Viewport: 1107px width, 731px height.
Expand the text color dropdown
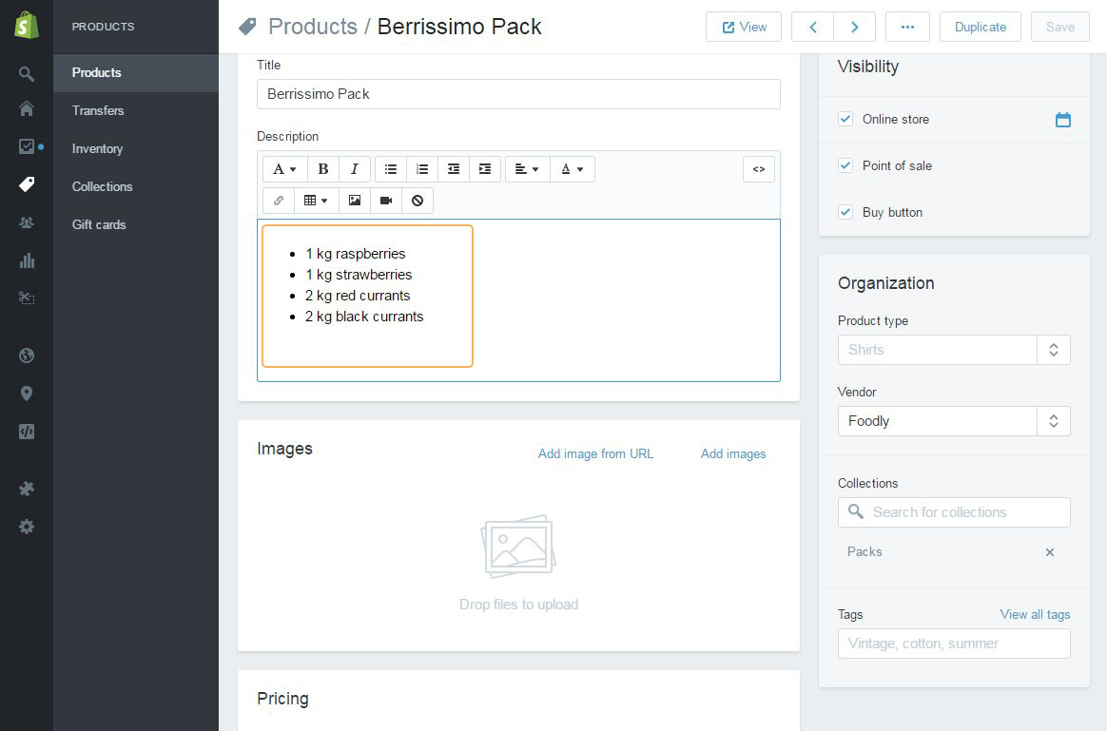tap(572, 169)
